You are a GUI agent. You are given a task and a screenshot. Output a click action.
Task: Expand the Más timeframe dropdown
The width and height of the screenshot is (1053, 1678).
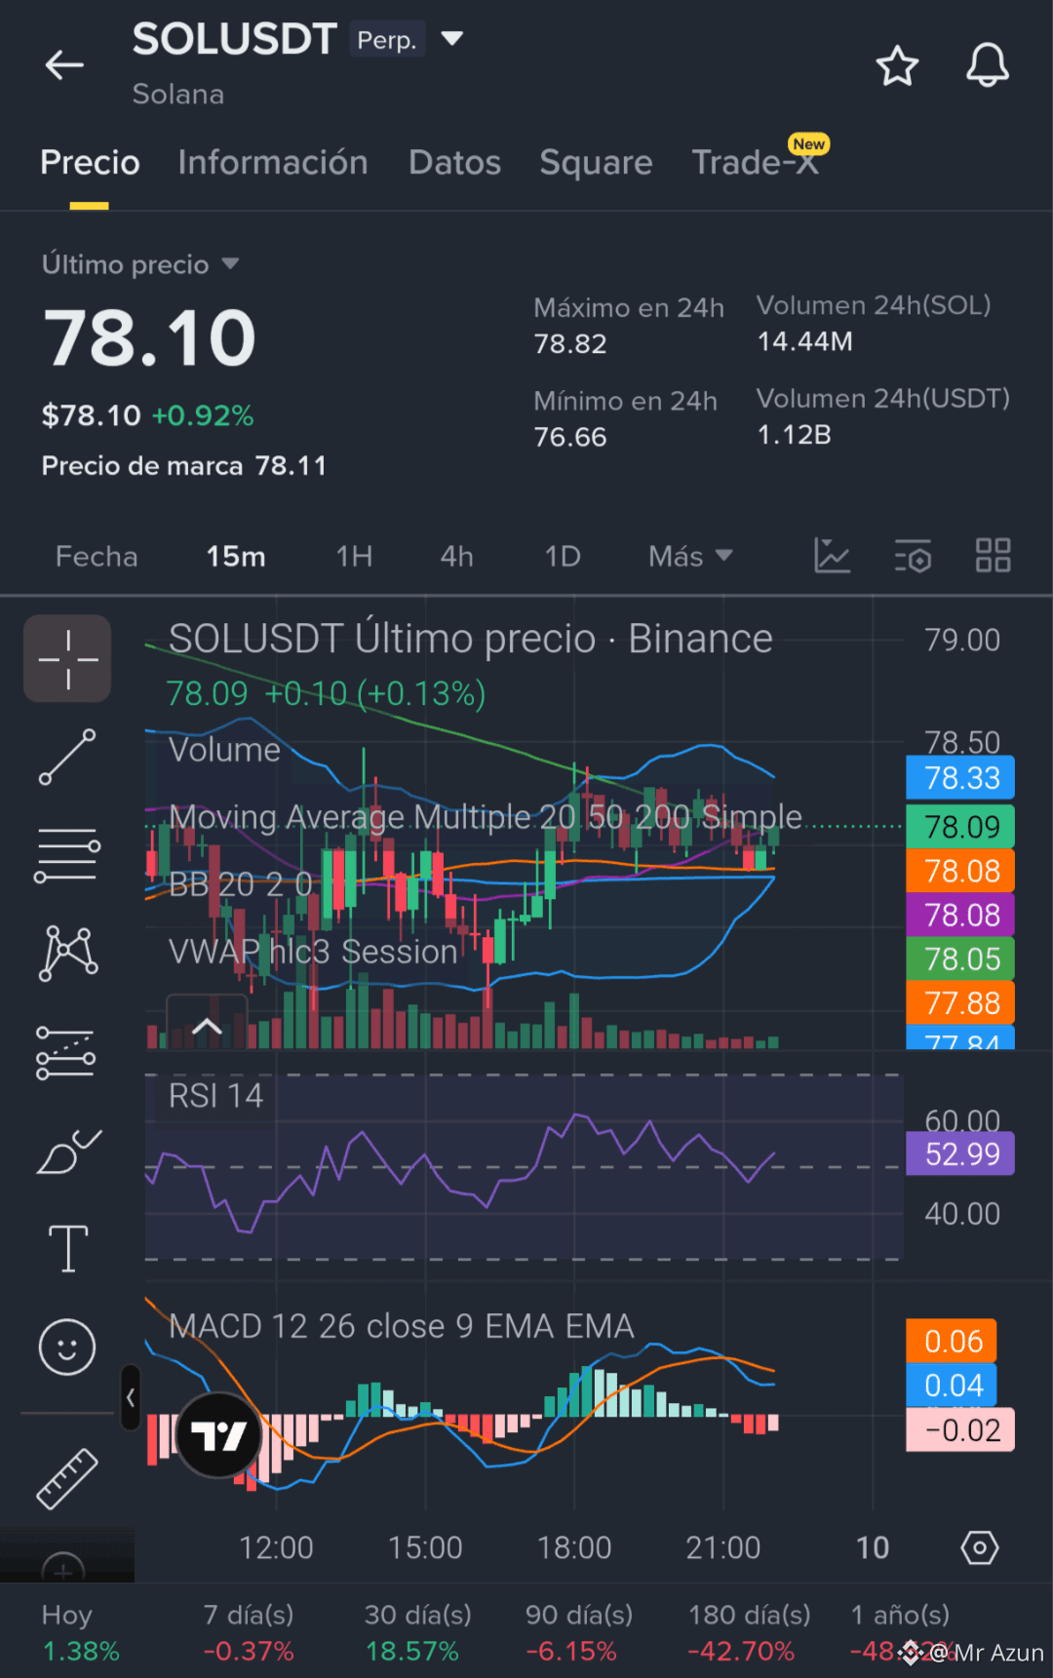[x=690, y=557]
